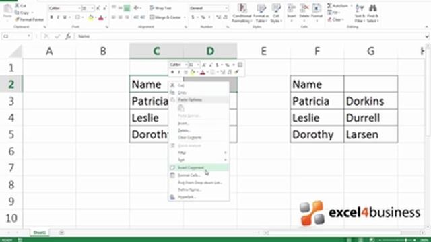431x242 pixels.
Task: Click the Name Box showing C2
Action: pos(16,36)
